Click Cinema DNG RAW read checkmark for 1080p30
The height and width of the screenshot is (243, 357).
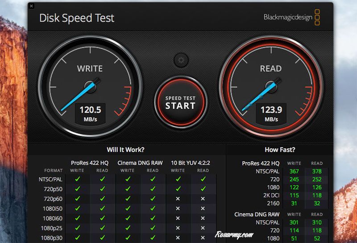pyautogui.click(x=153, y=238)
